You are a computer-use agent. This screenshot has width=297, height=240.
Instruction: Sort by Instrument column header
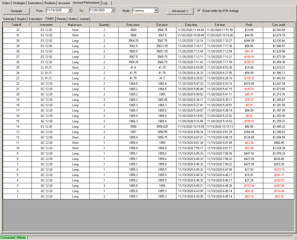click(46, 25)
